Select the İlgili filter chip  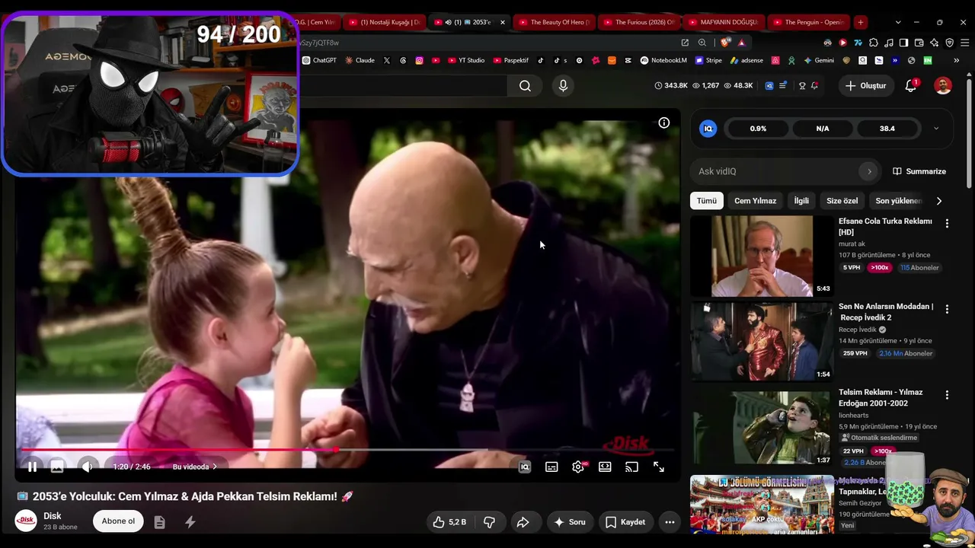(801, 201)
